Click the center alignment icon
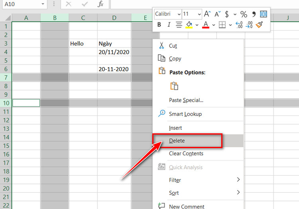The height and width of the screenshot is (209, 299). [179, 25]
